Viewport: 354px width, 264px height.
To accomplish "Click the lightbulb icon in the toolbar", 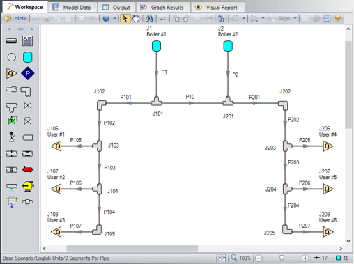I will [338, 18].
